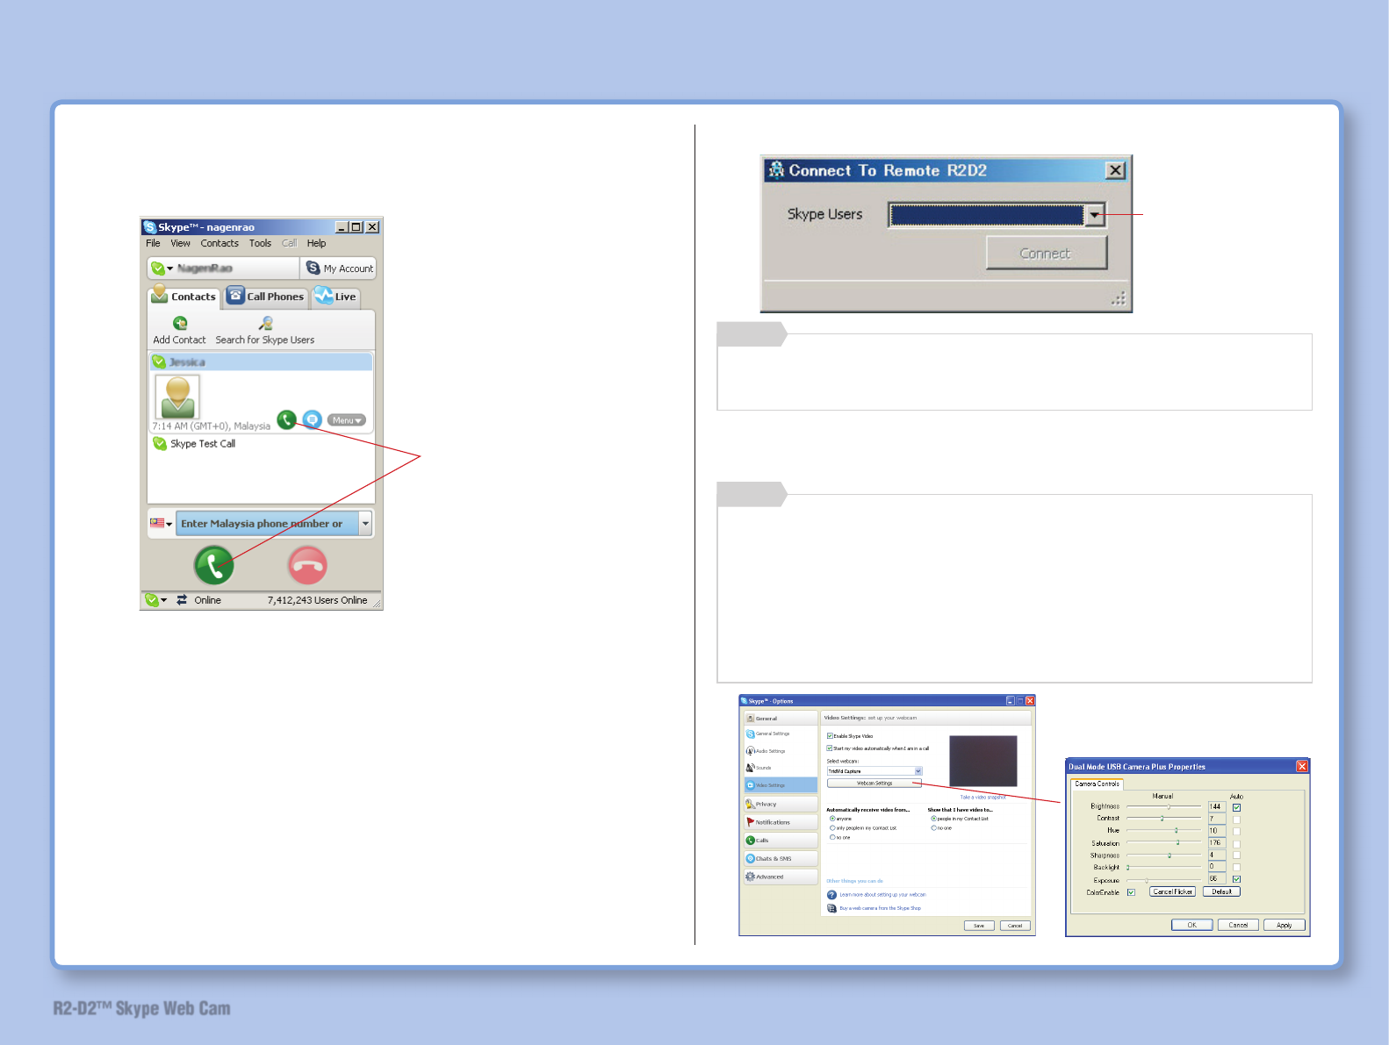This screenshot has width=1389, height=1045.
Task: Open the Tools menu in Skype
Action: point(260,243)
